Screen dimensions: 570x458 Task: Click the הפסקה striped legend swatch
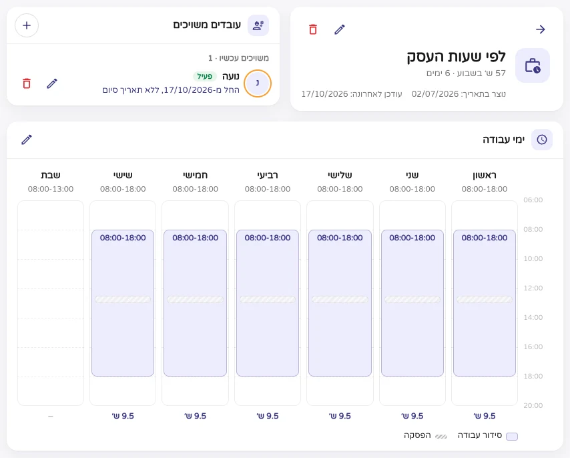coord(441,436)
